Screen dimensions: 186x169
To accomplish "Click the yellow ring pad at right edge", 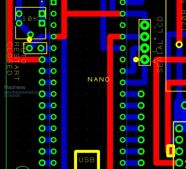I will point(179,45).
